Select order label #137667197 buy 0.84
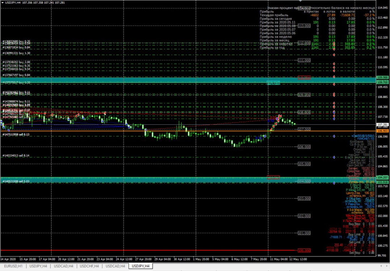The height and width of the screenshot is (271, 390). point(16,75)
